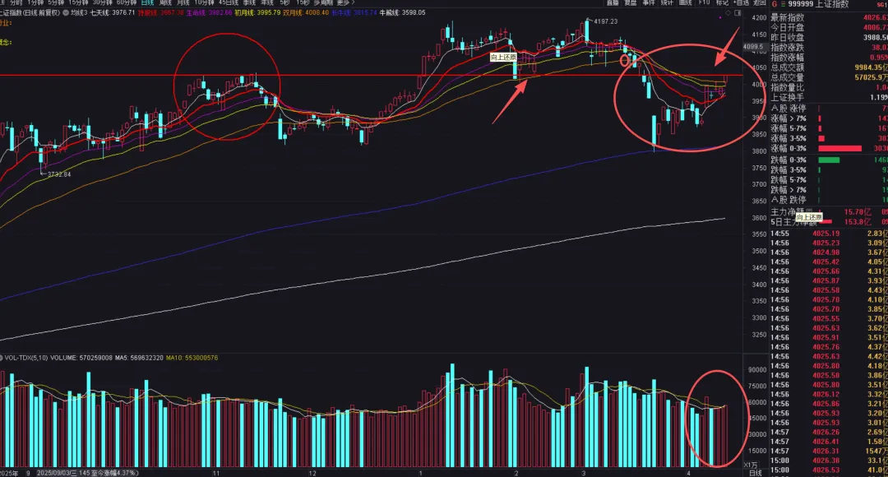Click the A股 涨停 row
Image resolution: width=888 pixels, height=477 pixels.
829,109
